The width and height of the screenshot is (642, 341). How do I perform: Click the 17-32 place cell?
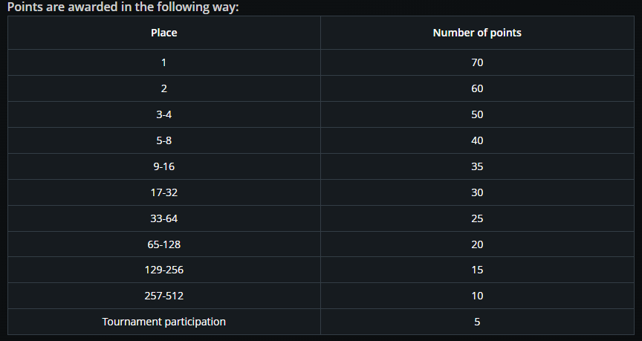(163, 192)
